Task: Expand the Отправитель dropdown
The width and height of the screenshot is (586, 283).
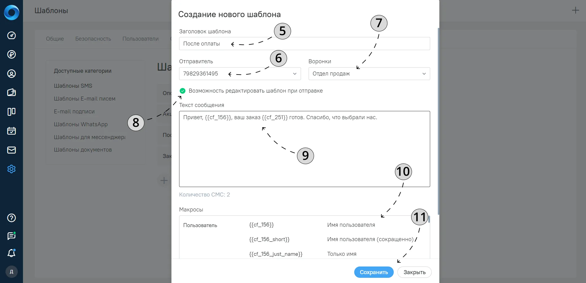Action: pyautogui.click(x=240, y=74)
